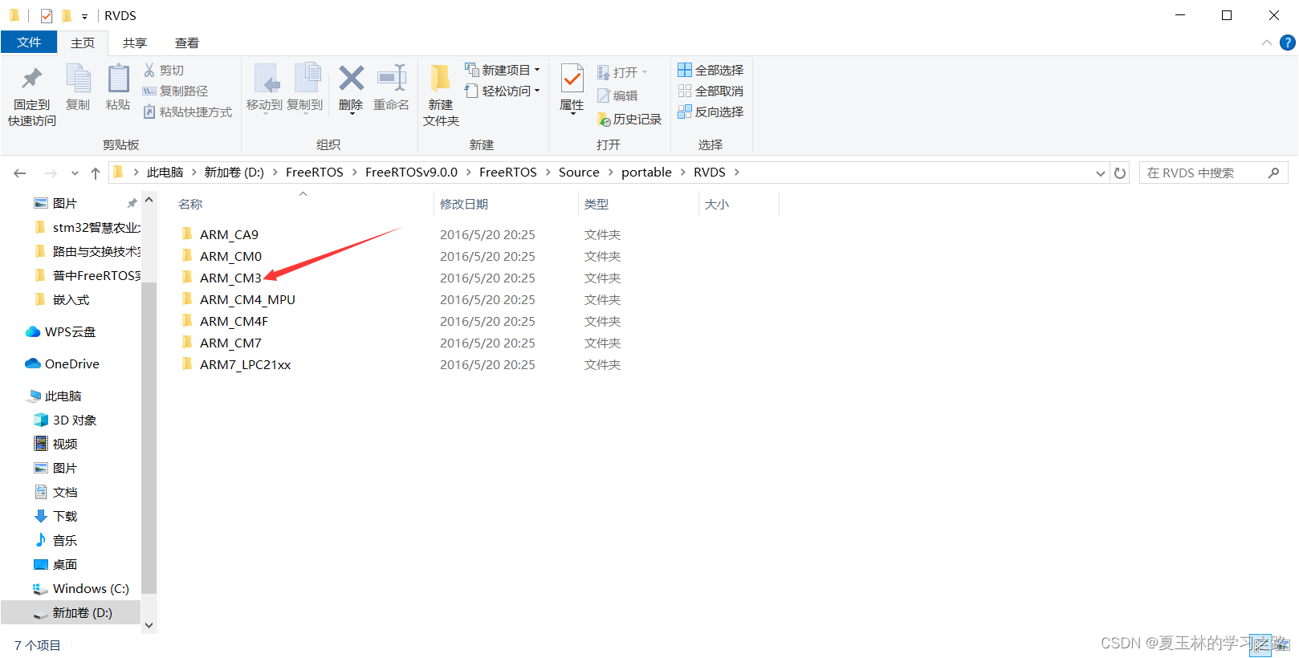Click Source in the address path
1299x658 pixels.
click(579, 173)
